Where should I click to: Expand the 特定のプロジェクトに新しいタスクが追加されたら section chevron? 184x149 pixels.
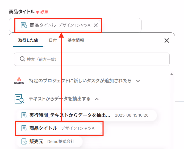coord(138,81)
